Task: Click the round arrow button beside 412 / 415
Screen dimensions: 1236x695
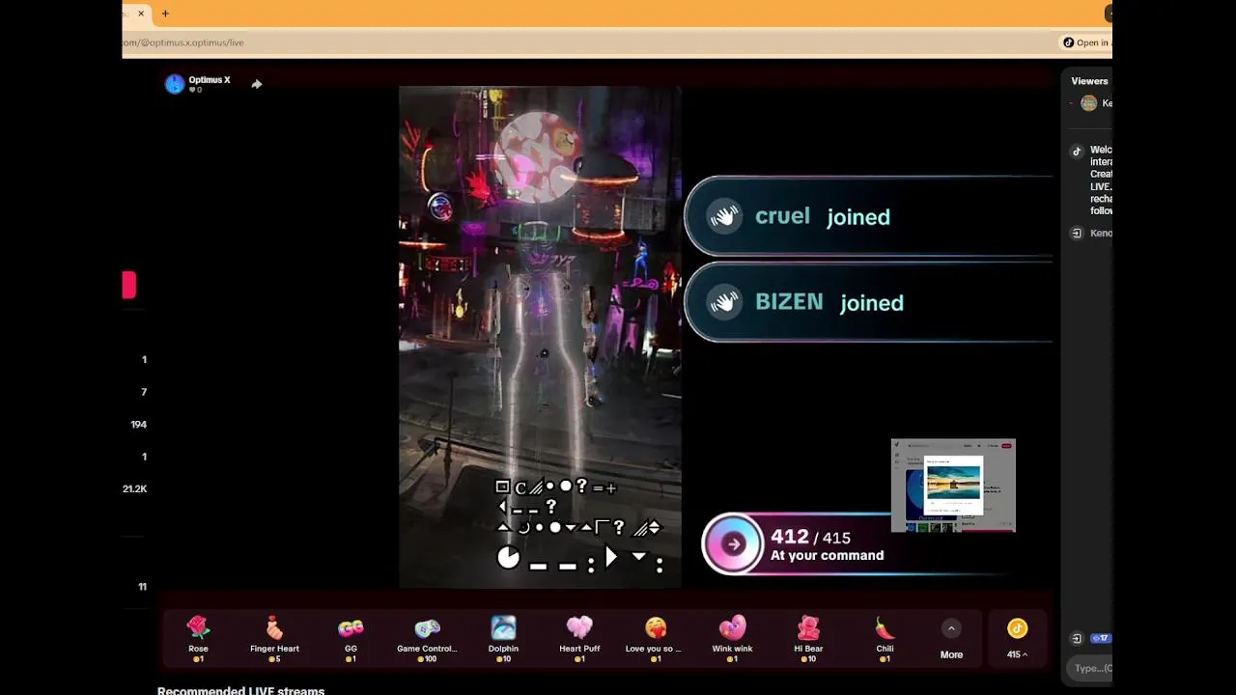Action: pyautogui.click(x=733, y=544)
